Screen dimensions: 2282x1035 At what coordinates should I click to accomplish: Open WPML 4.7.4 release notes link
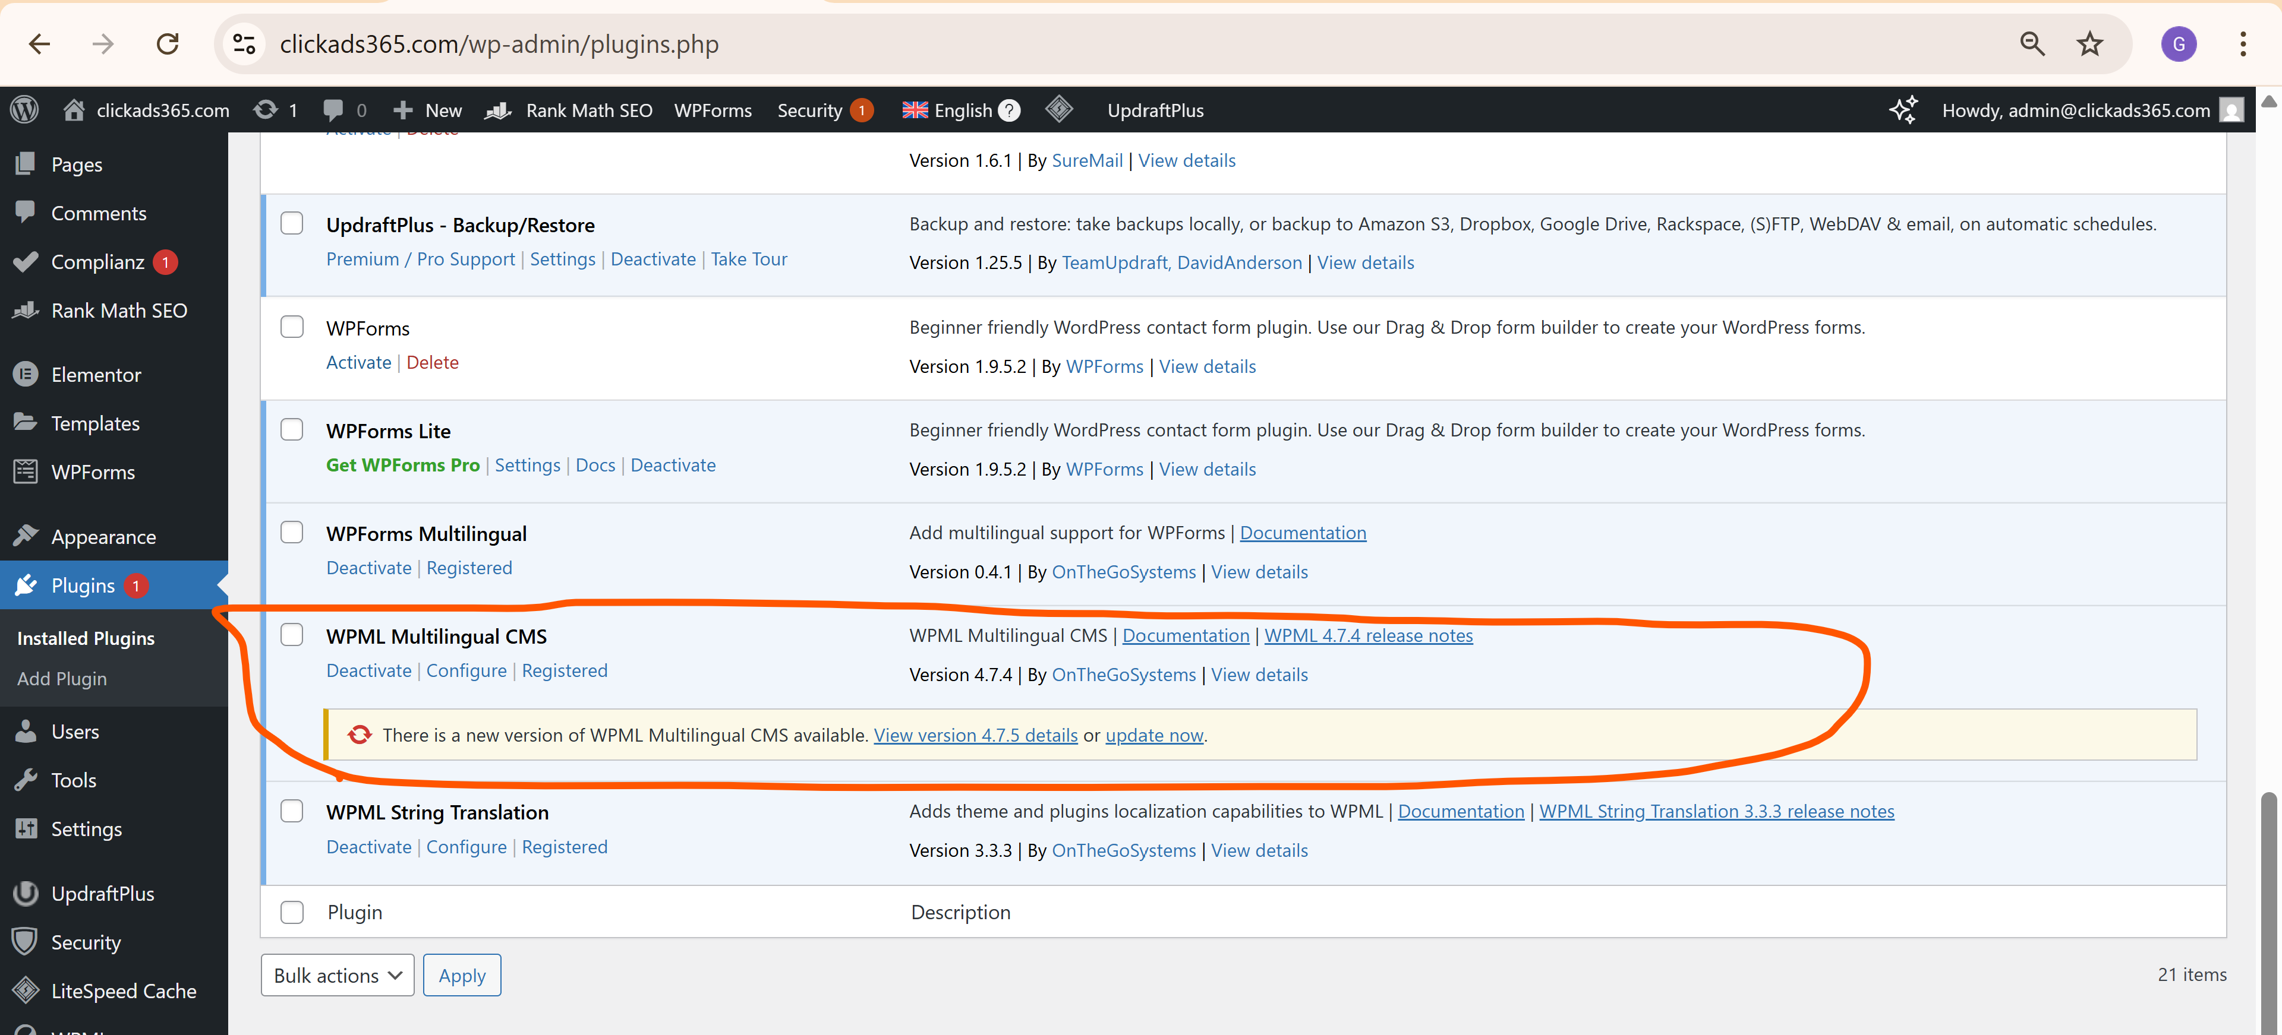click(1369, 635)
